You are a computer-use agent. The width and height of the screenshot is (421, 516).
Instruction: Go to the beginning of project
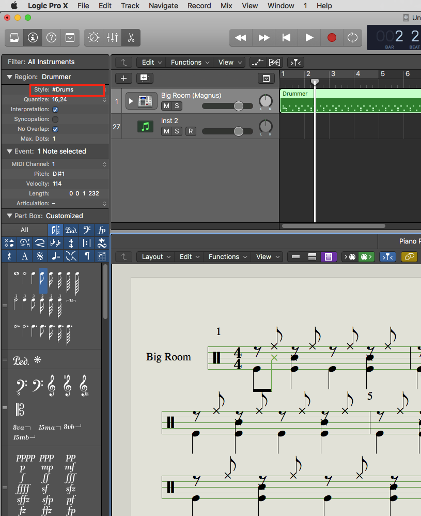point(287,38)
